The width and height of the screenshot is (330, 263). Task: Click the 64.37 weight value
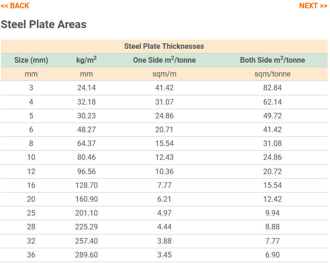86,143
